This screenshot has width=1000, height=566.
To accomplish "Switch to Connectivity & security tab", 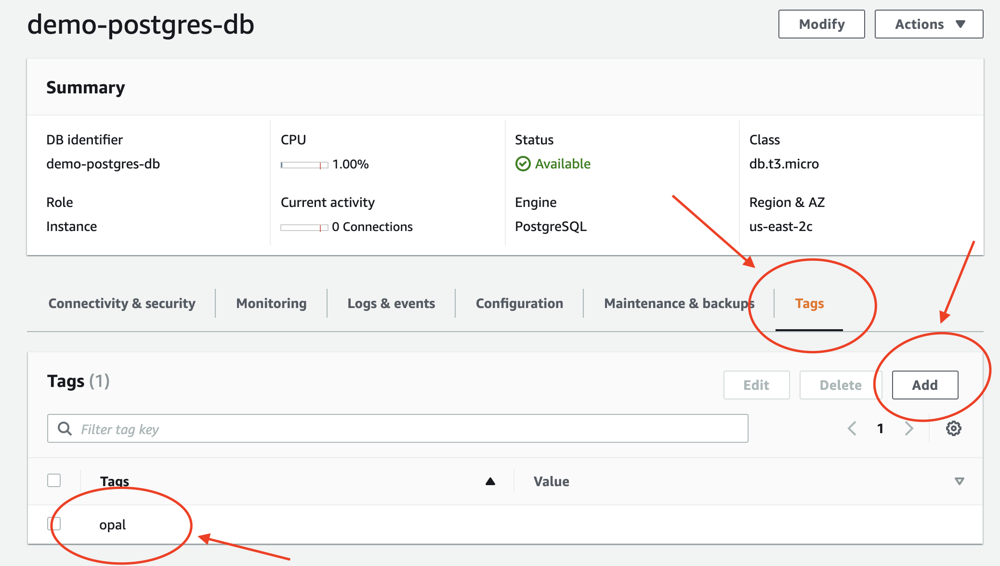I will 122,303.
